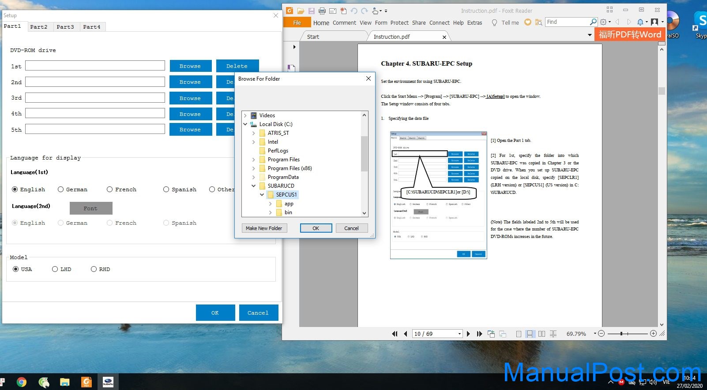Switch to Part4 tab in Setup
Image resolution: width=707 pixels, height=390 pixels.
(92, 27)
